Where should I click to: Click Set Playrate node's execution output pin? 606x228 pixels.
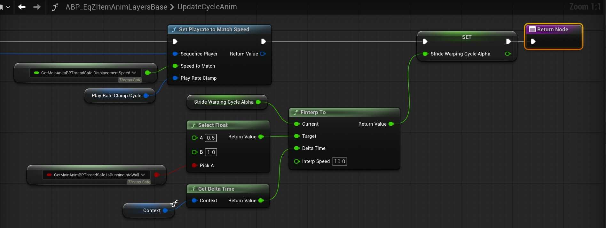(x=263, y=41)
